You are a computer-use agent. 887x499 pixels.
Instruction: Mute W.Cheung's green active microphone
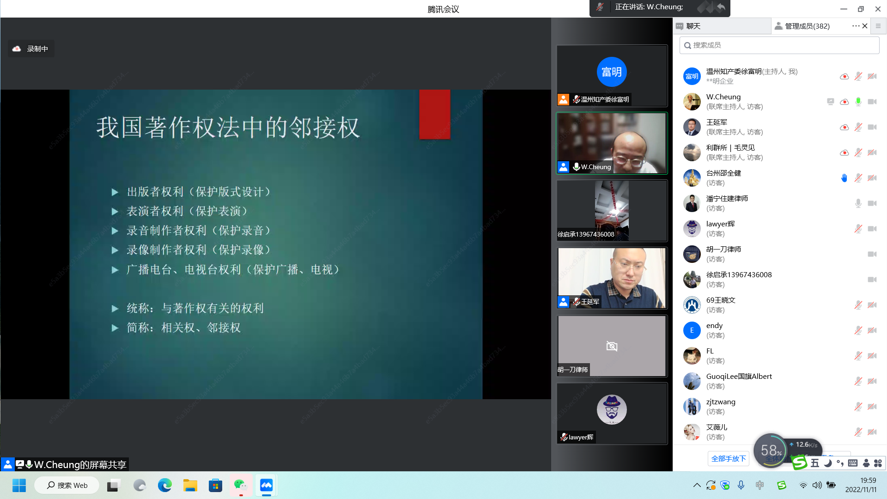[858, 102]
